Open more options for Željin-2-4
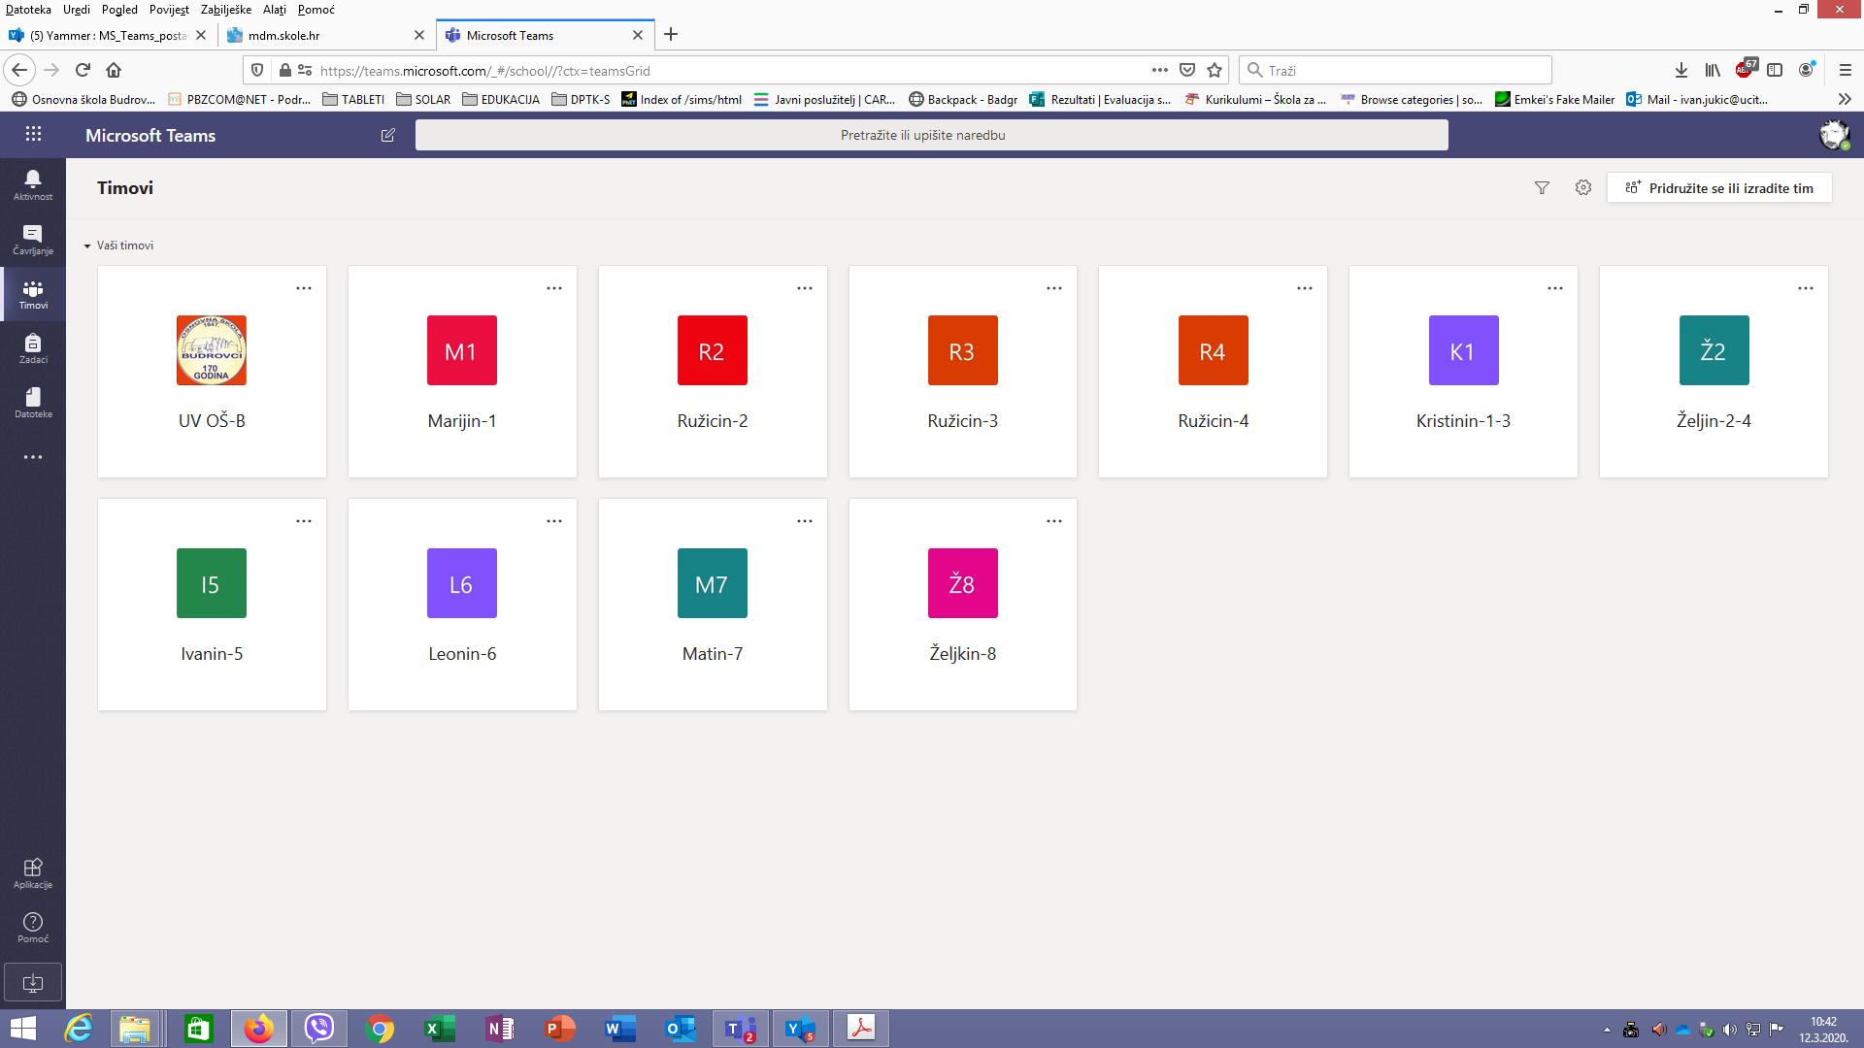This screenshot has width=1864, height=1048. [1806, 288]
